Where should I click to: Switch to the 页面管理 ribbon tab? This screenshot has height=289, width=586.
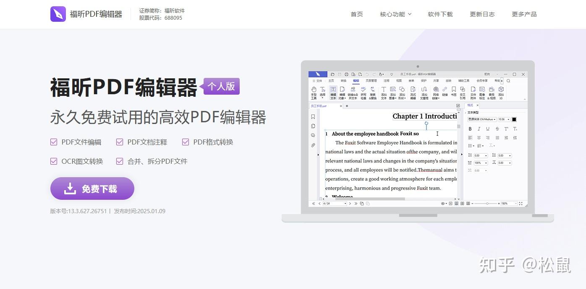(371, 81)
